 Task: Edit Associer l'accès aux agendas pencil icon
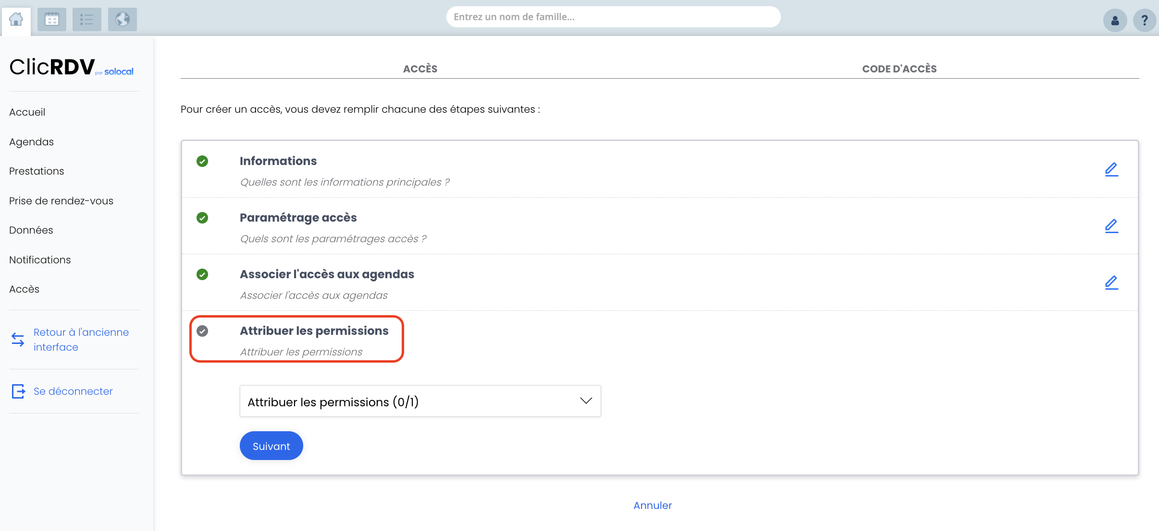coord(1111,283)
